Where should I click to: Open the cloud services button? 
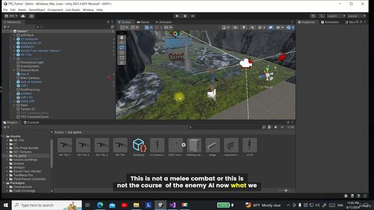point(23,16)
